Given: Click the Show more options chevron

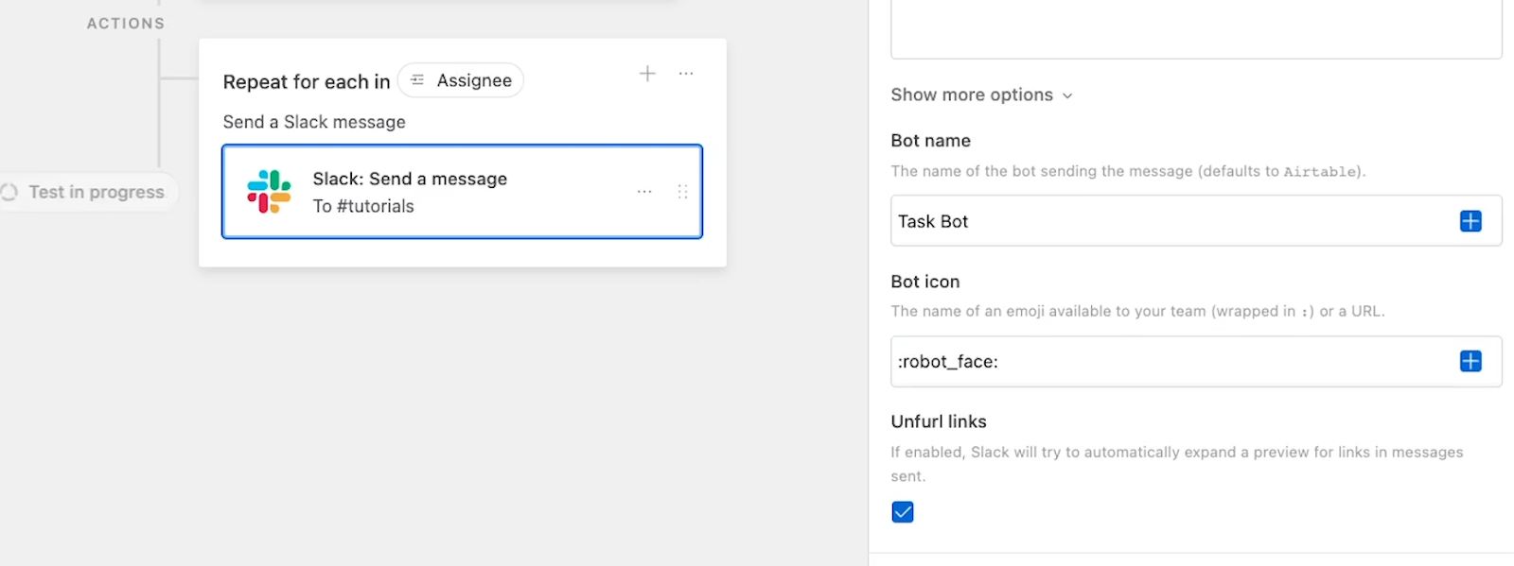Looking at the screenshot, I should pyautogui.click(x=1067, y=95).
